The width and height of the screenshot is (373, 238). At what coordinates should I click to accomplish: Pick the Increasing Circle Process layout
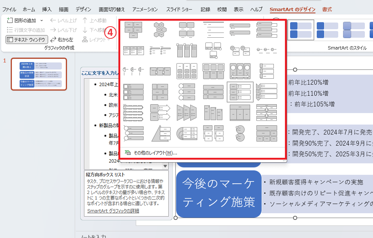pyautogui.click(x=267, y=50)
